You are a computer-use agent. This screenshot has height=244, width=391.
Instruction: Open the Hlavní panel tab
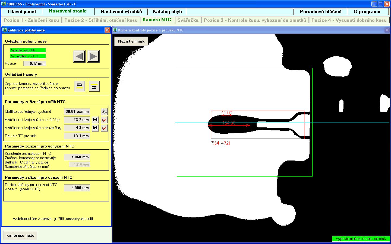(22, 11)
